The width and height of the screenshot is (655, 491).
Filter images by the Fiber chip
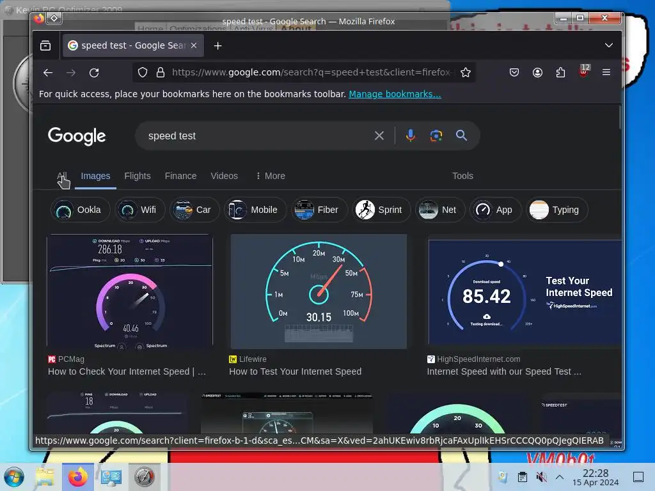[x=319, y=210]
